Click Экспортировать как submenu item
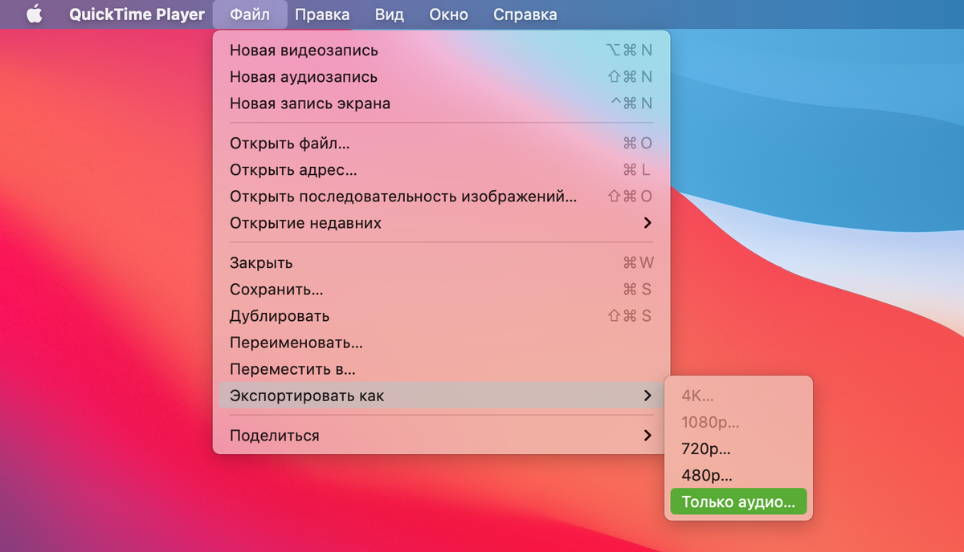 [x=441, y=396]
